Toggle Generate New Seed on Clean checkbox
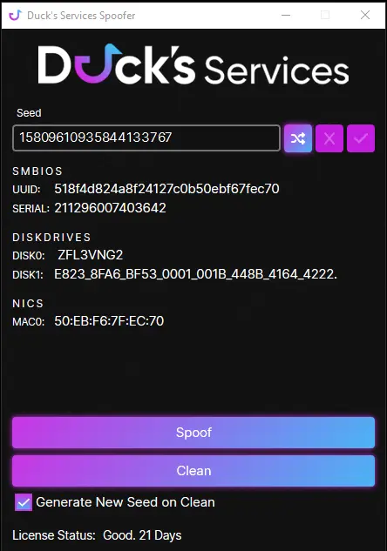The height and width of the screenshot is (551, 387). click(24, 502)
